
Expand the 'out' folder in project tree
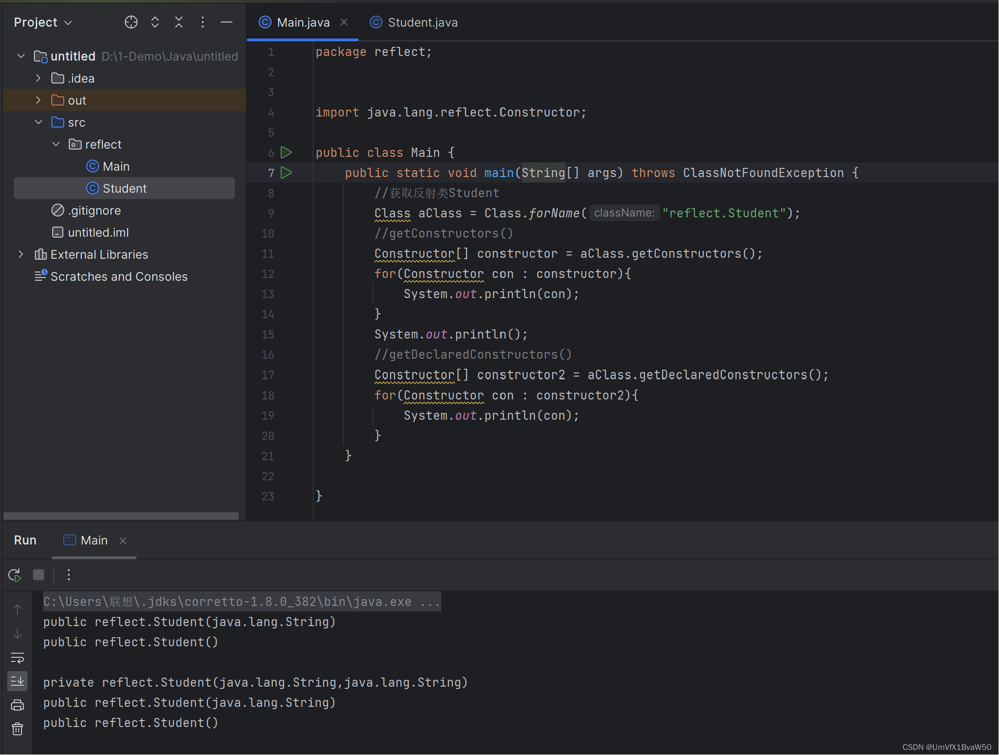pos(37,100)
